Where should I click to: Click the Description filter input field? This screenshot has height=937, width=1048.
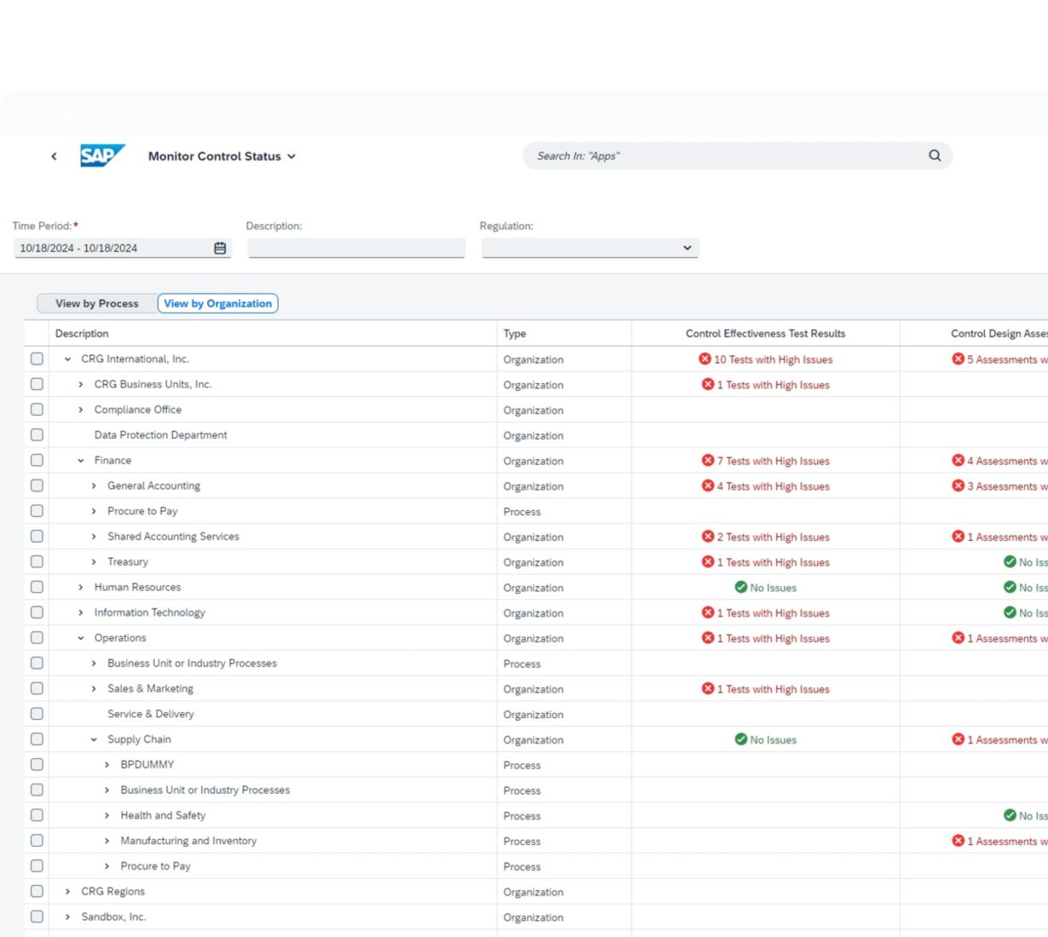click(x=356, y=248)
